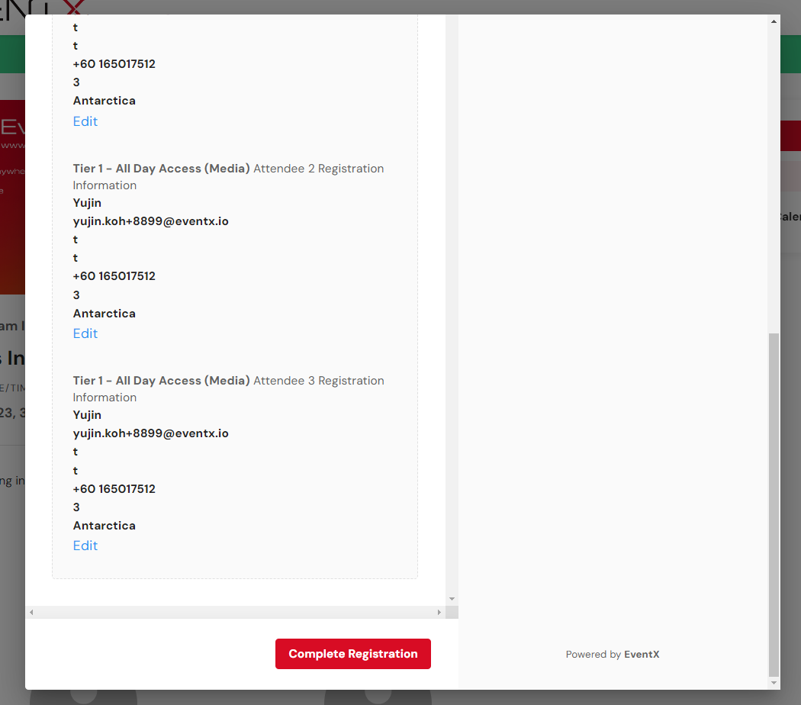
Task: Click the Attendee 2 Tier 1 ticket heading
Action: point(162,169)
